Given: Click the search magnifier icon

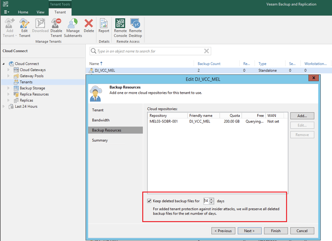Looking at the screenshot, I should [93, 51].
